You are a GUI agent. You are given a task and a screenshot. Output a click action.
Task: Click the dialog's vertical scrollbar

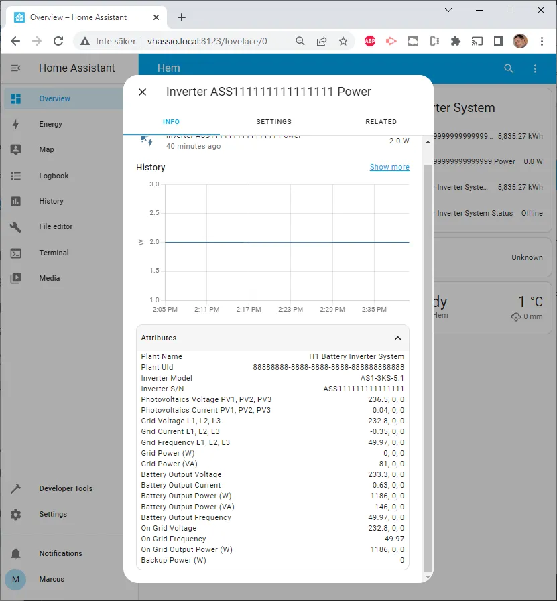click(x=428, y=367)
